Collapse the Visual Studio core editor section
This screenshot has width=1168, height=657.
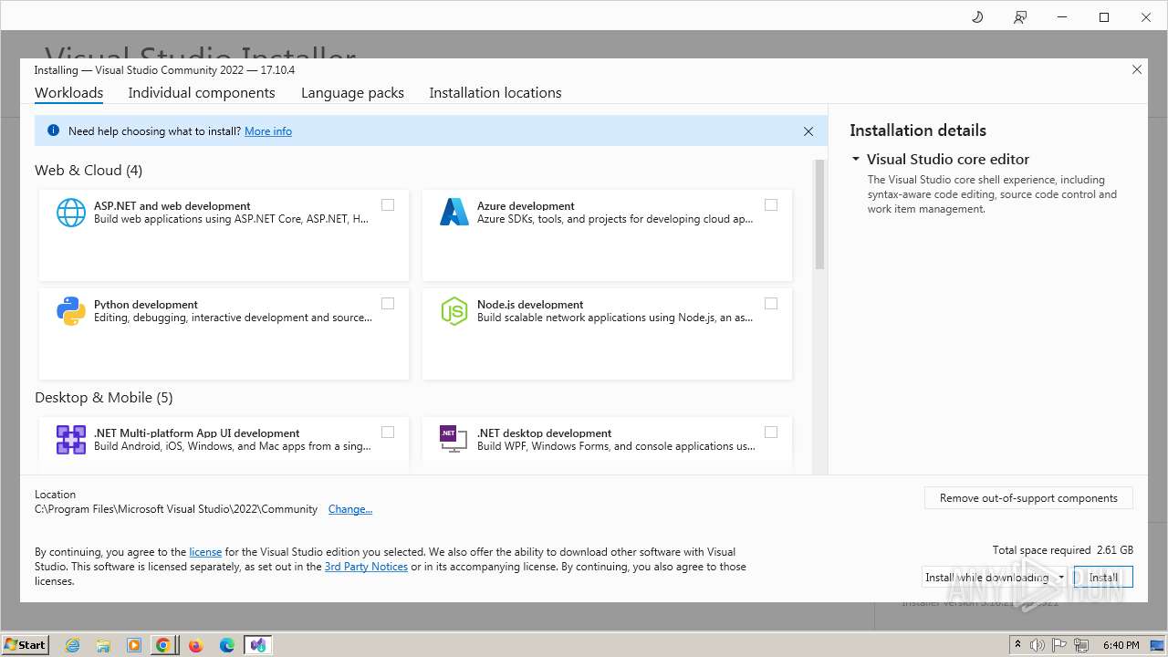(856, 159)
